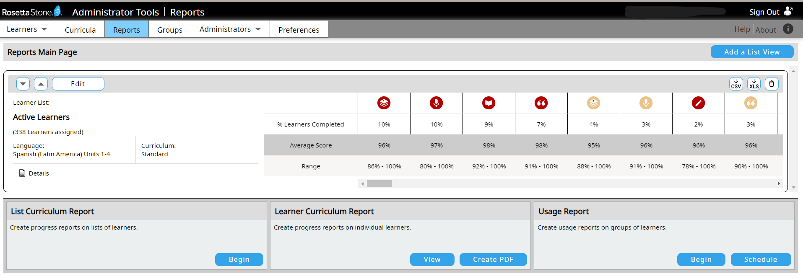Open the Details link for Active Learners
The width and height of the screenshot is (803, 279).
coord(39,173)
